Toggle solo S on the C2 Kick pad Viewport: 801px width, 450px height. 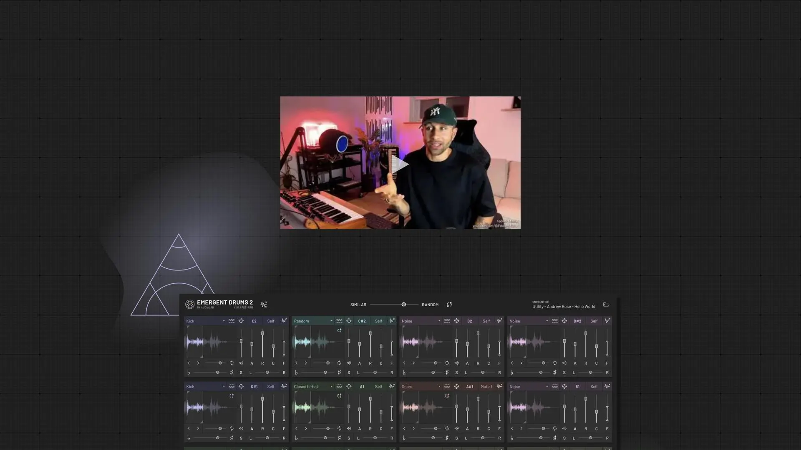tap(241, 372)
